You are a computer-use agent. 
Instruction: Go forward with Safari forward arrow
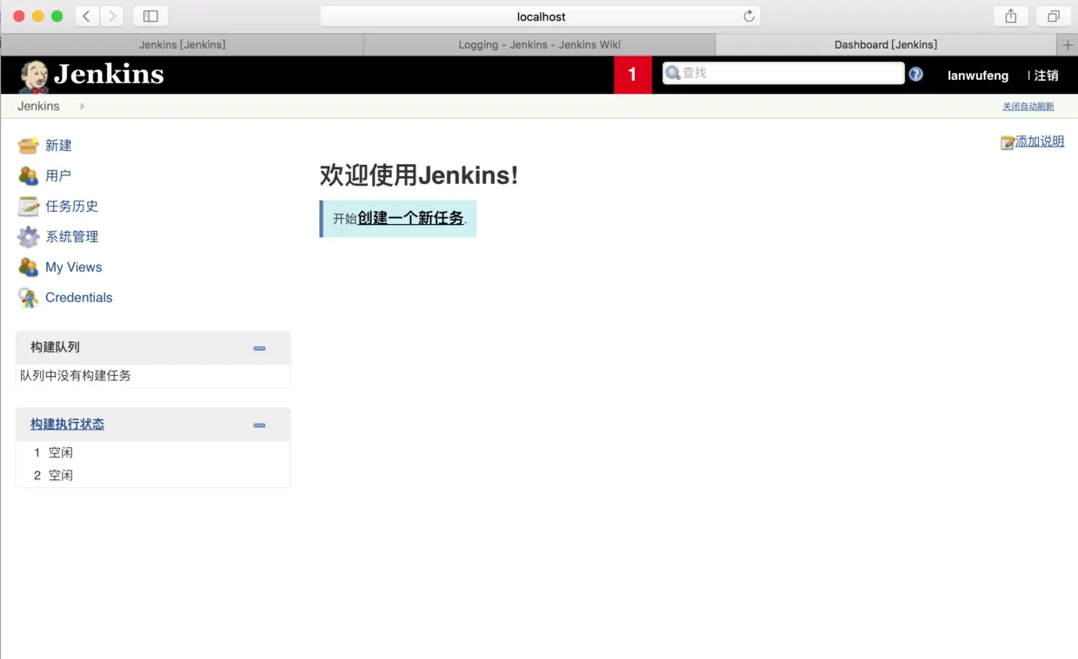tap(111, 16)
